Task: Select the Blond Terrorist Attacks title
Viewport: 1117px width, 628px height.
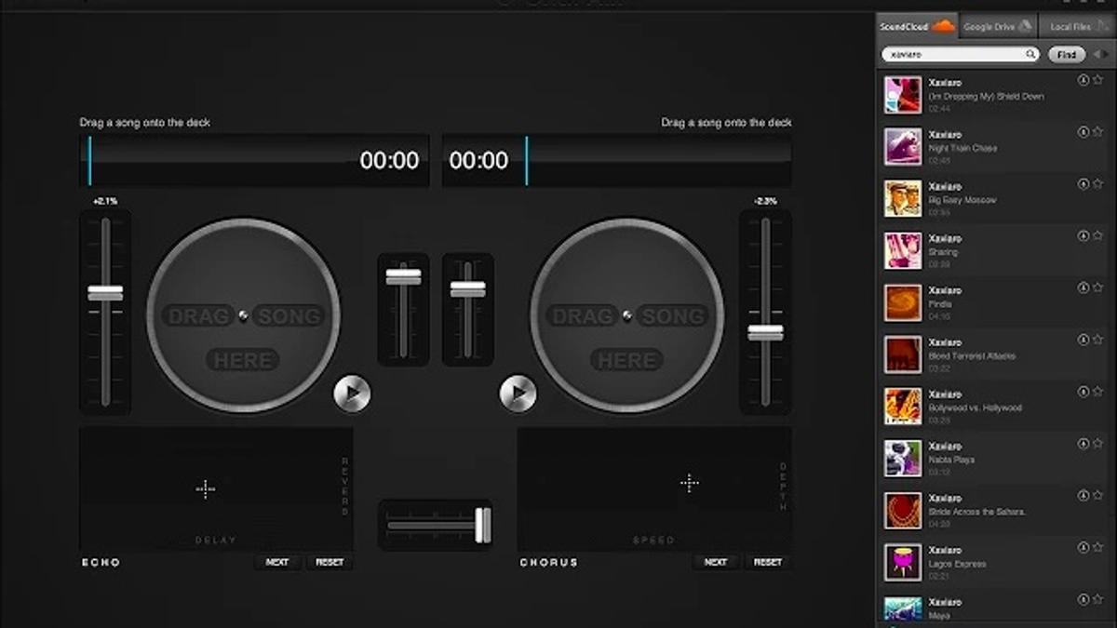Action: [x=972, y=356]
